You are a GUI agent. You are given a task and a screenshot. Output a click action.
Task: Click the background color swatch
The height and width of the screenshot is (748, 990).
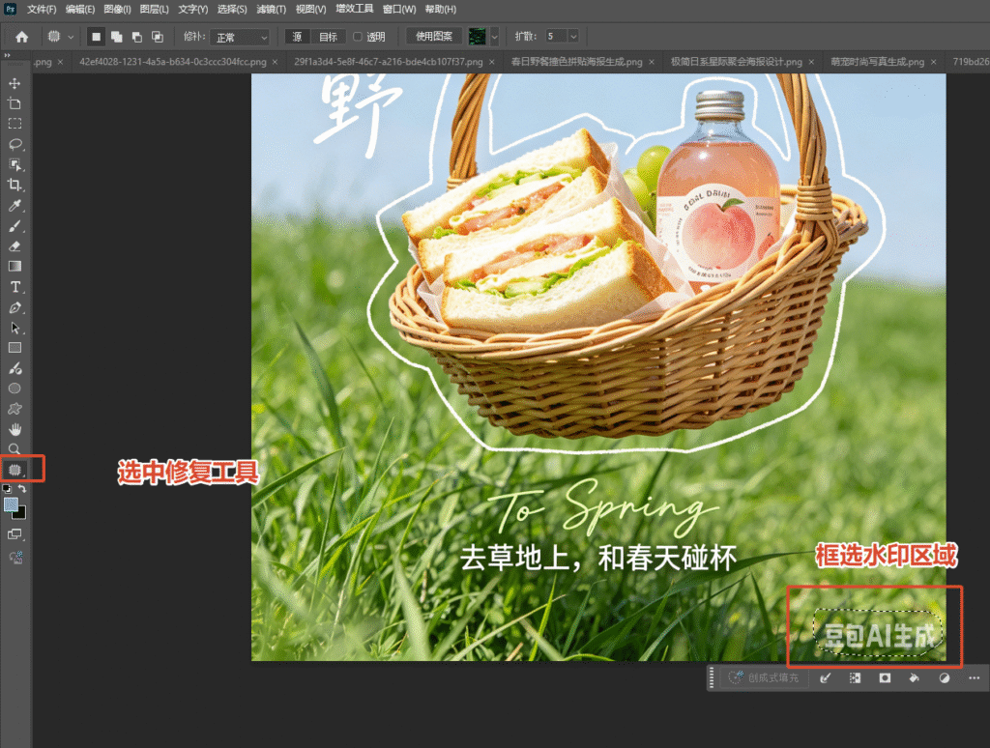pyautogui.click(x=20, y=513)
